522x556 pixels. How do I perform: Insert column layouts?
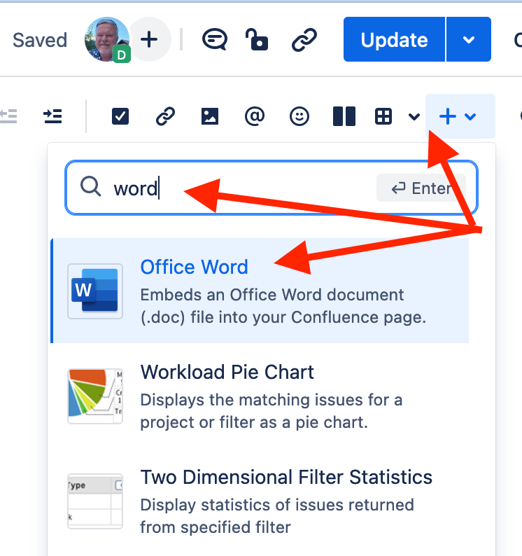tap(344, 116)
